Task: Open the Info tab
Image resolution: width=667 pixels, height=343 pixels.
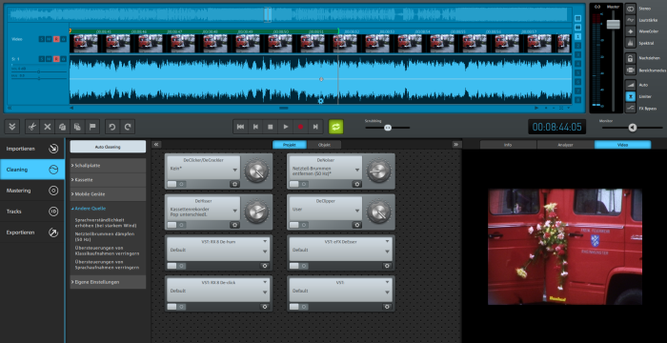Action: 508,145
